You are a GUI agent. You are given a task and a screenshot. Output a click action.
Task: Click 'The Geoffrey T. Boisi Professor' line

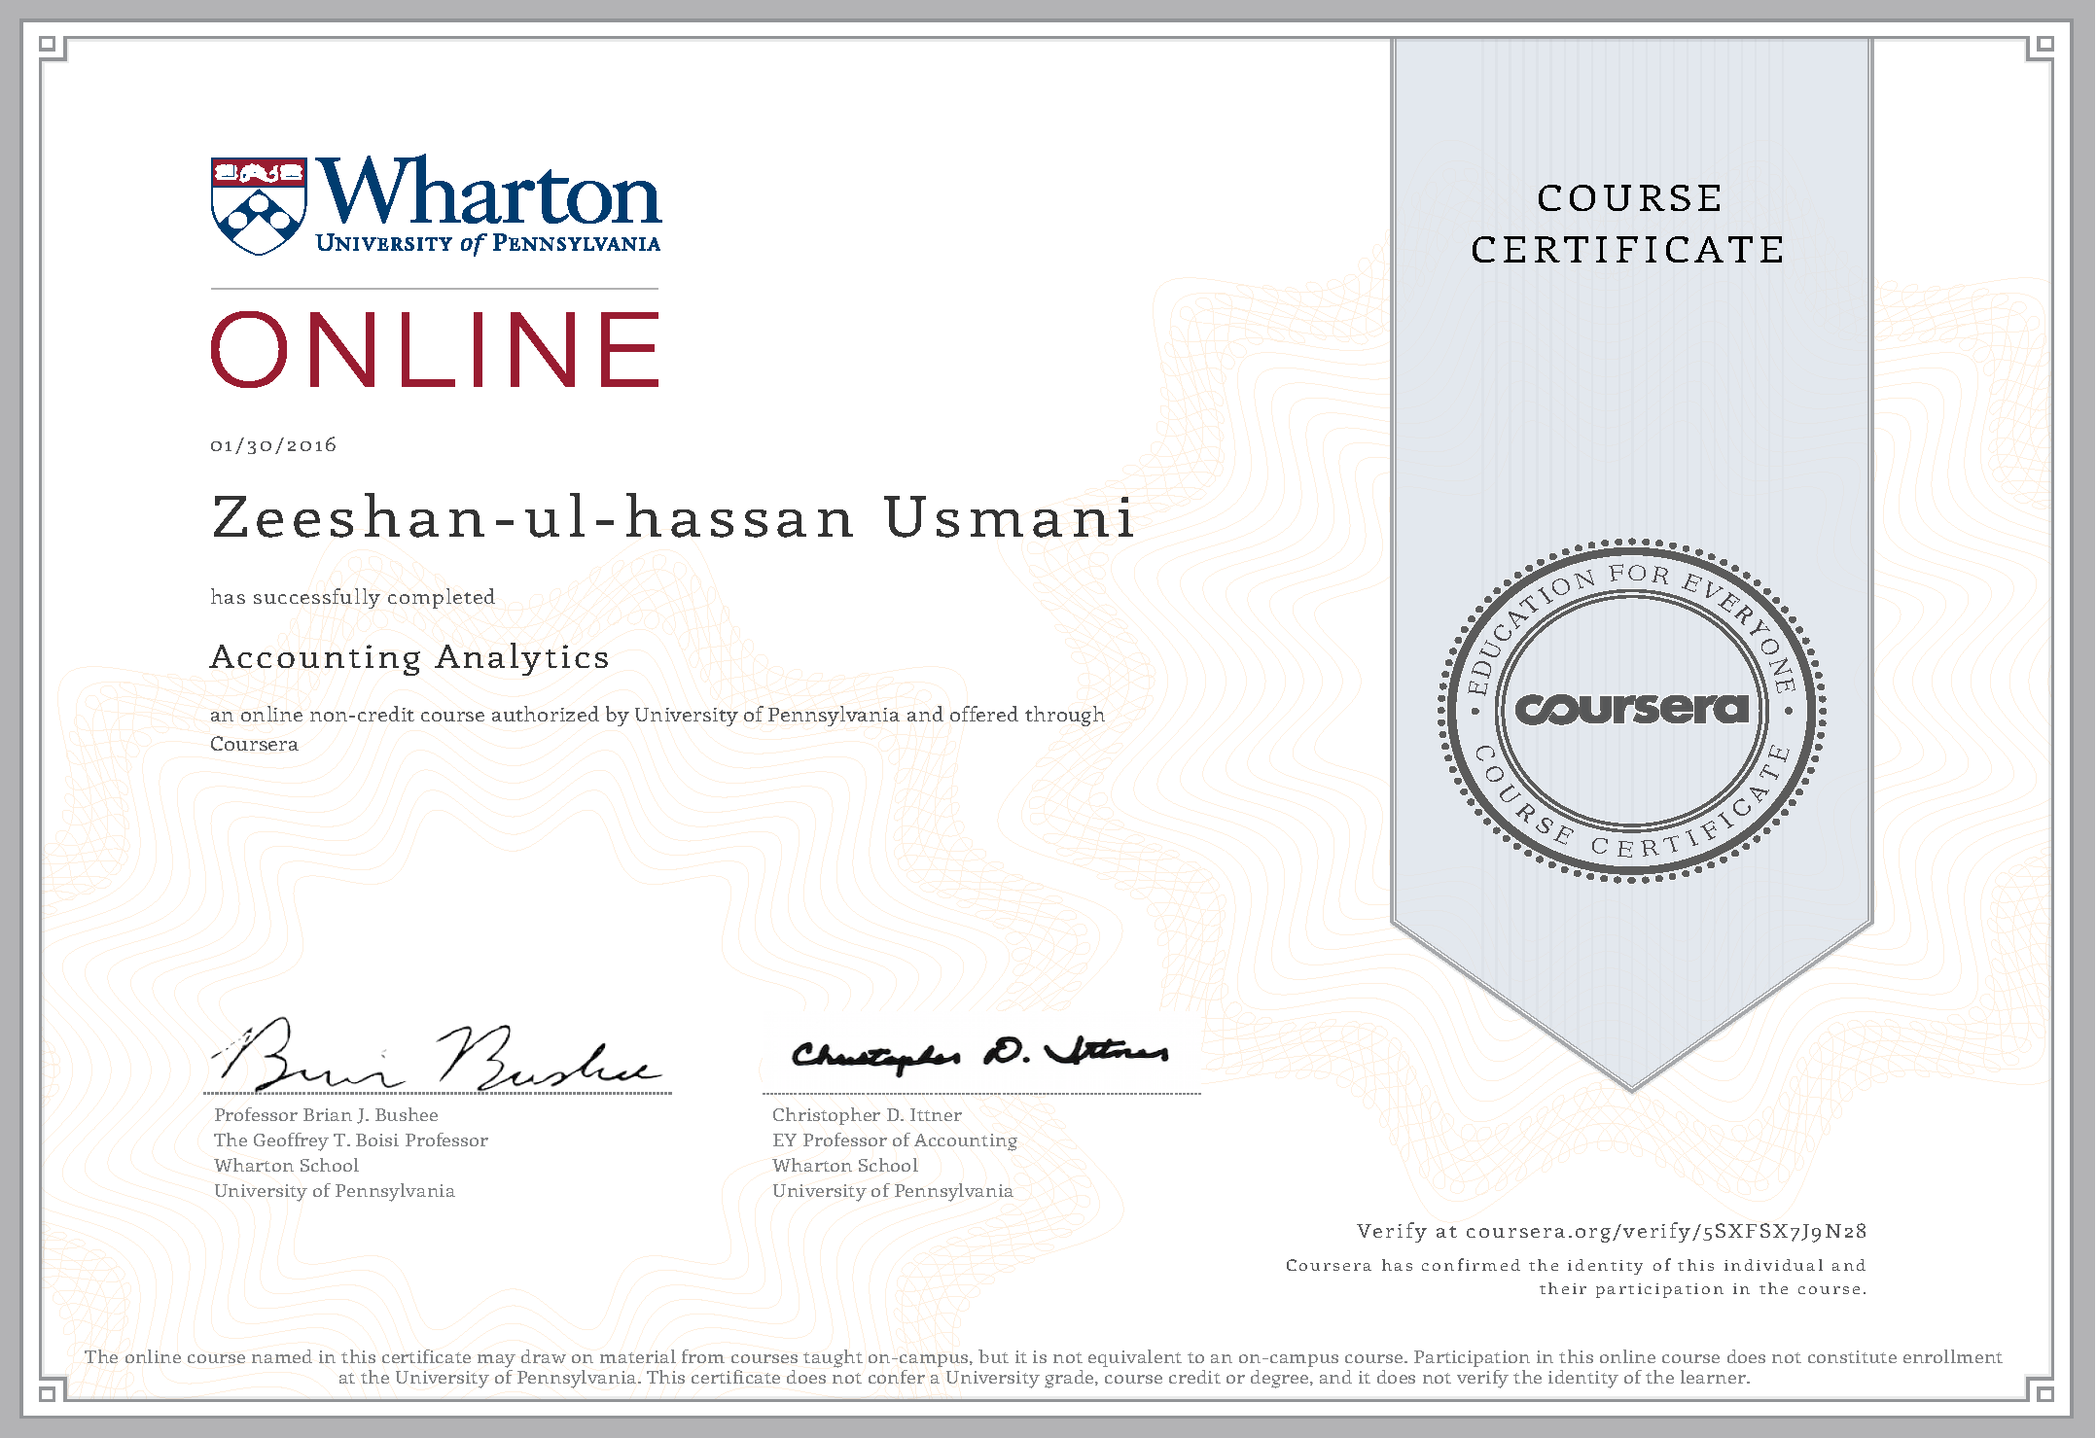point(351,1140)
